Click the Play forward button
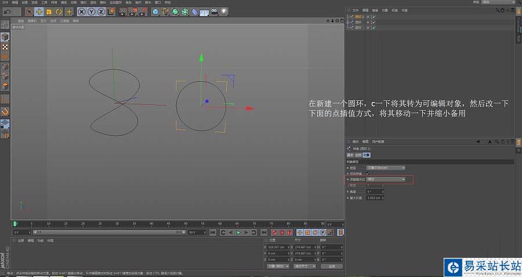Image resolution: width=522 pixels, height=277 pixels. (x=238, y=232)
